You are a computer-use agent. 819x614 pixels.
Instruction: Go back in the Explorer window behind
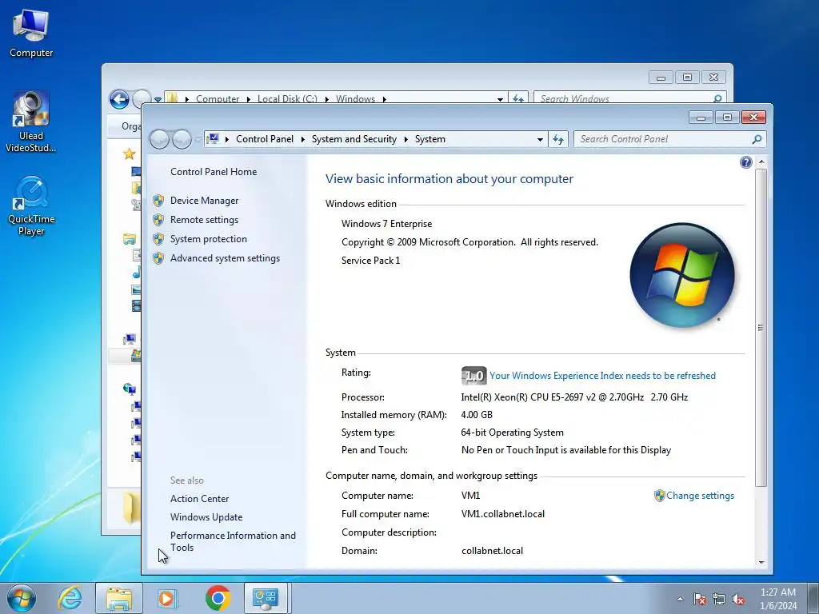click(120, 99)
